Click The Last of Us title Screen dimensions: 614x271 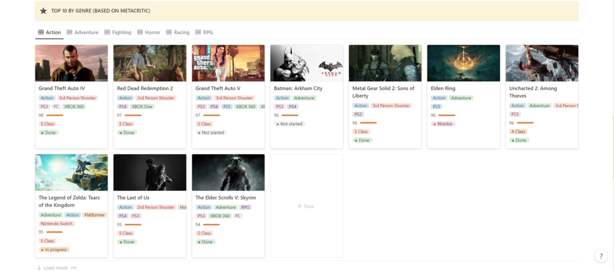pyautogui.click(x=133, y=198)
